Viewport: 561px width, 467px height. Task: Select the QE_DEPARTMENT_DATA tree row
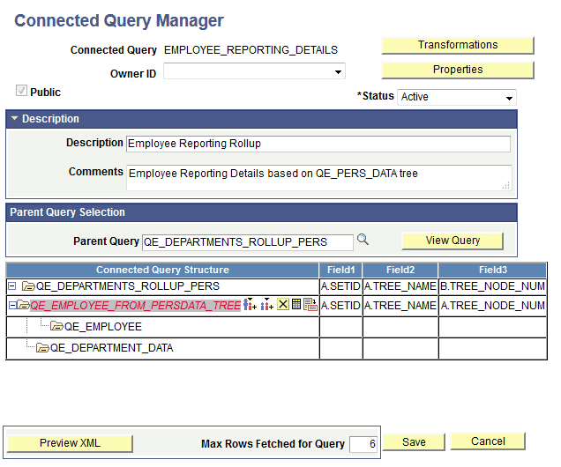tap(111, 348)
